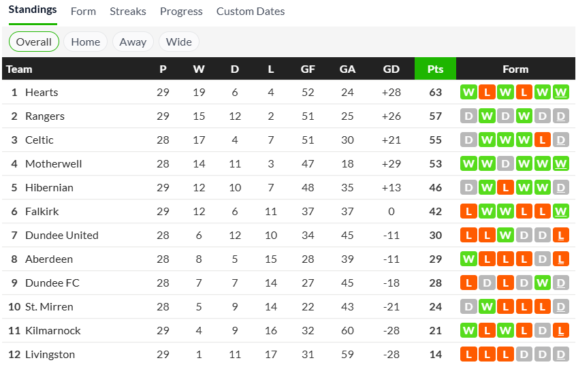Open the Streaks tab
Image resolution: width=576 pixels, height=369 pixels.
coord(128,12)
